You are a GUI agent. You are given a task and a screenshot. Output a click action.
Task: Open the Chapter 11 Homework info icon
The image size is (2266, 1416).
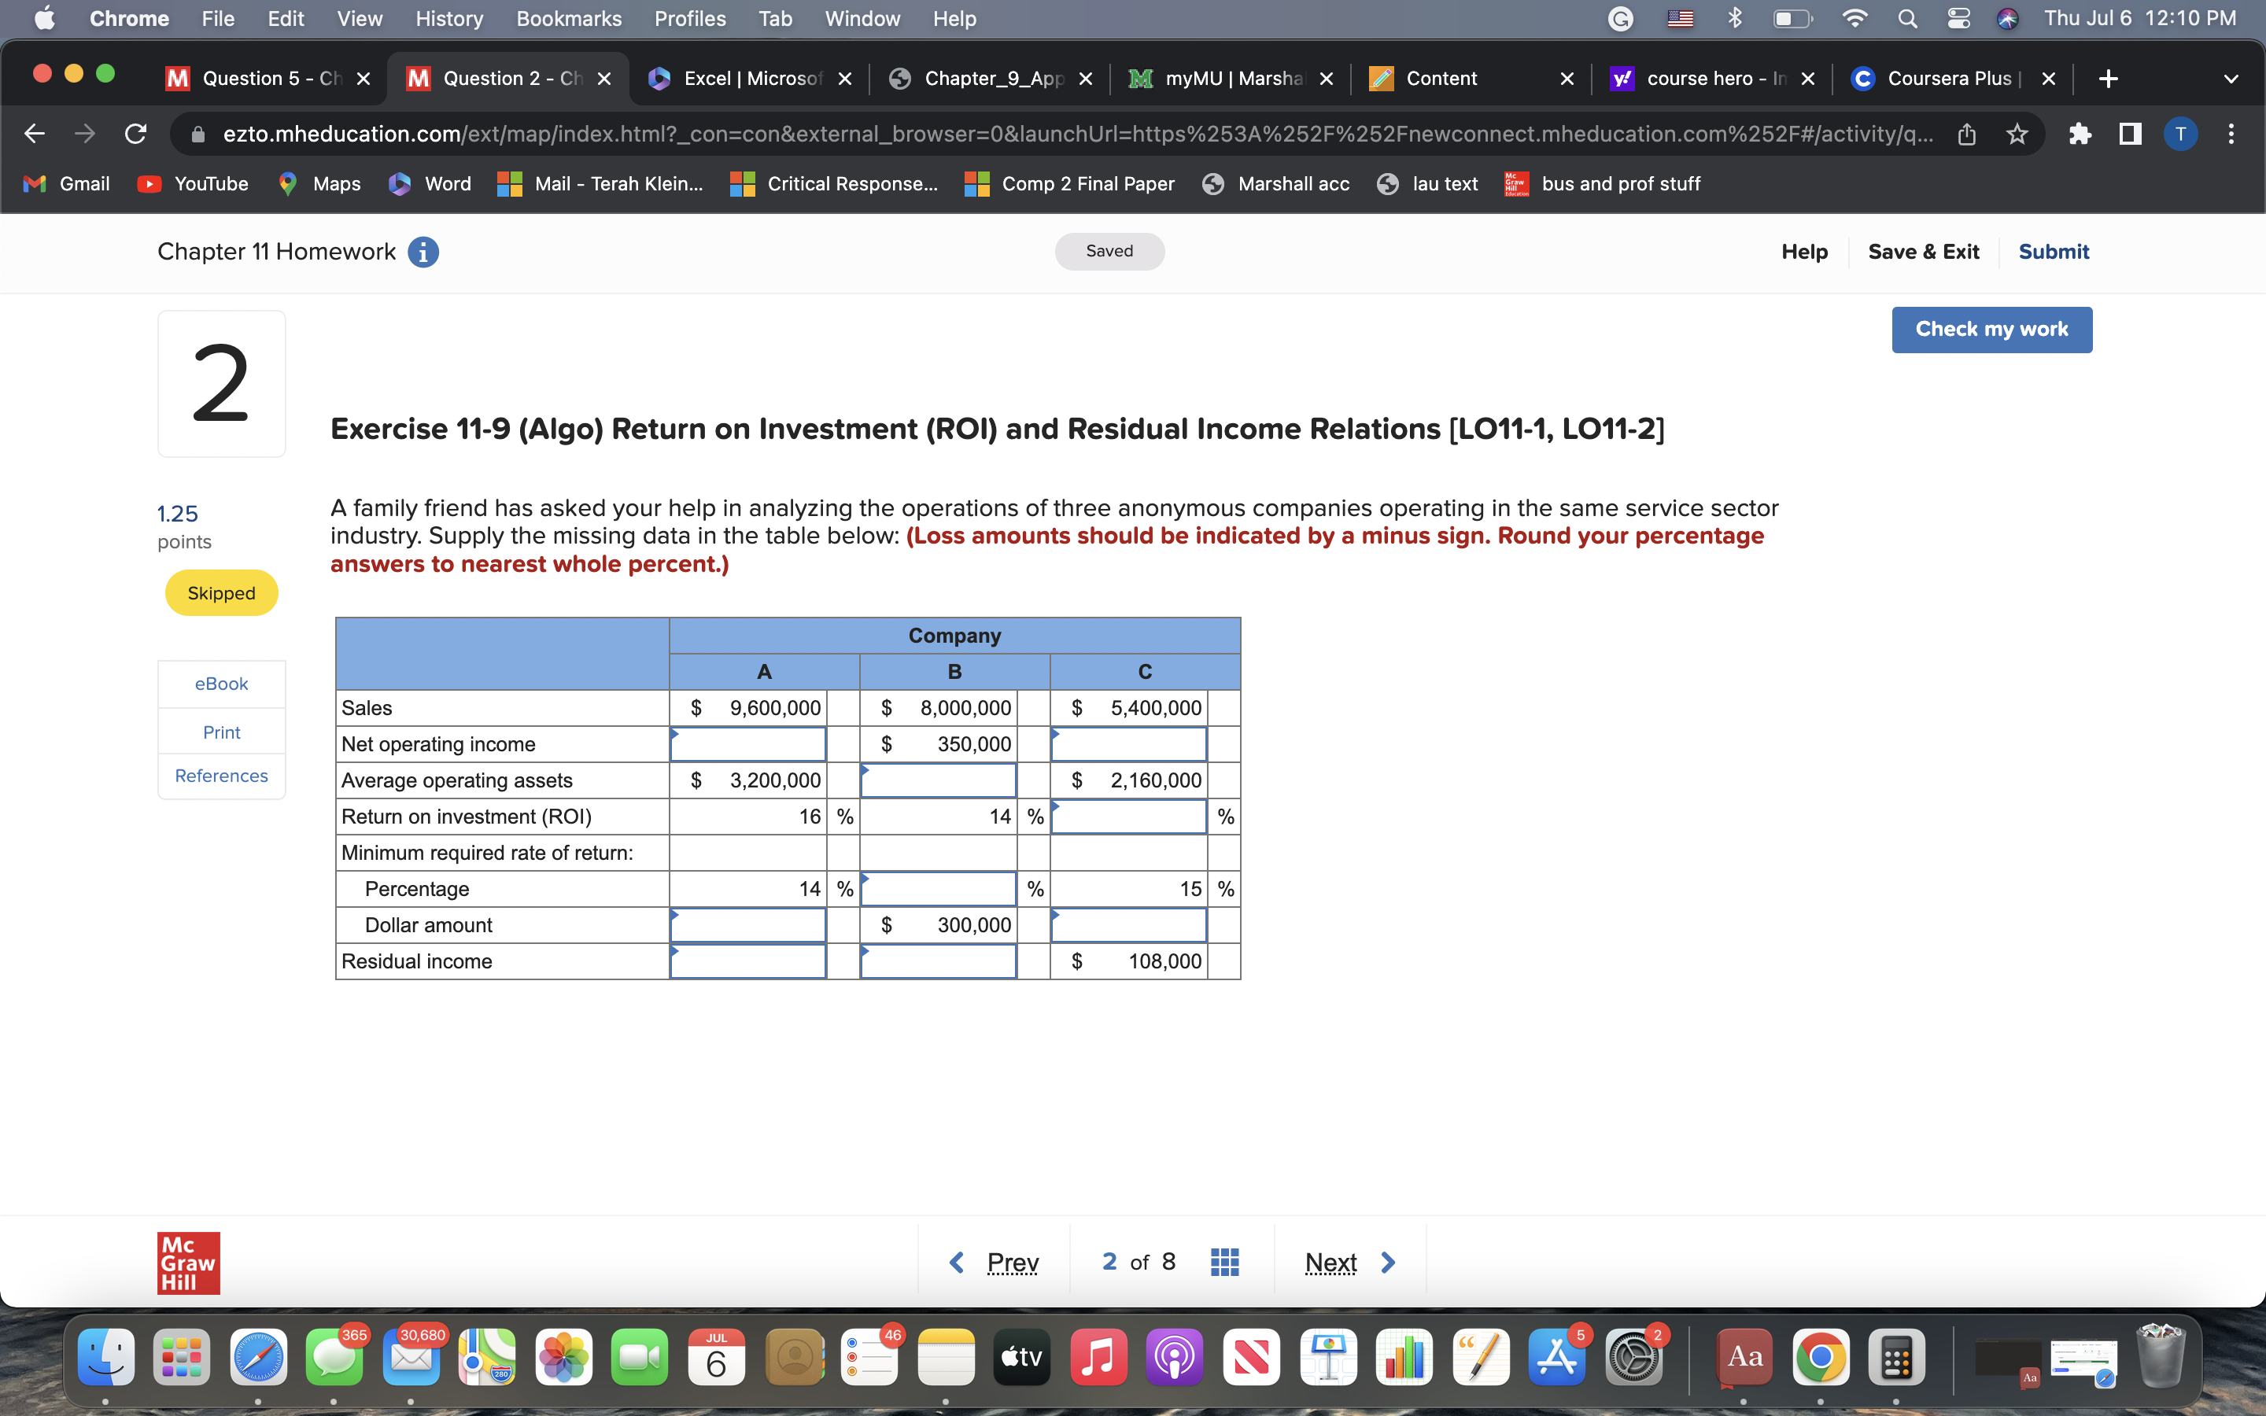point(423,251)
